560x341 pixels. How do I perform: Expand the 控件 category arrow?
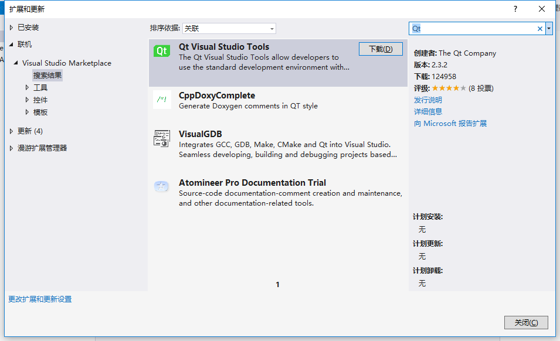pos(27,100)
